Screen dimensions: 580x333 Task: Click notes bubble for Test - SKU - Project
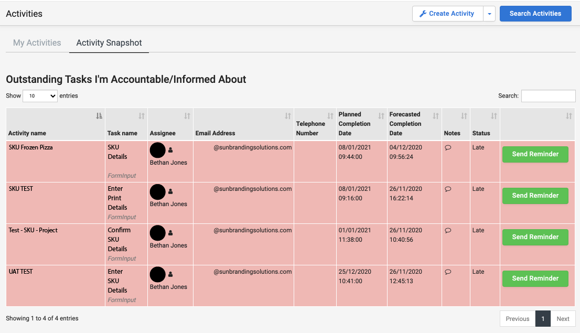(448, 231)
